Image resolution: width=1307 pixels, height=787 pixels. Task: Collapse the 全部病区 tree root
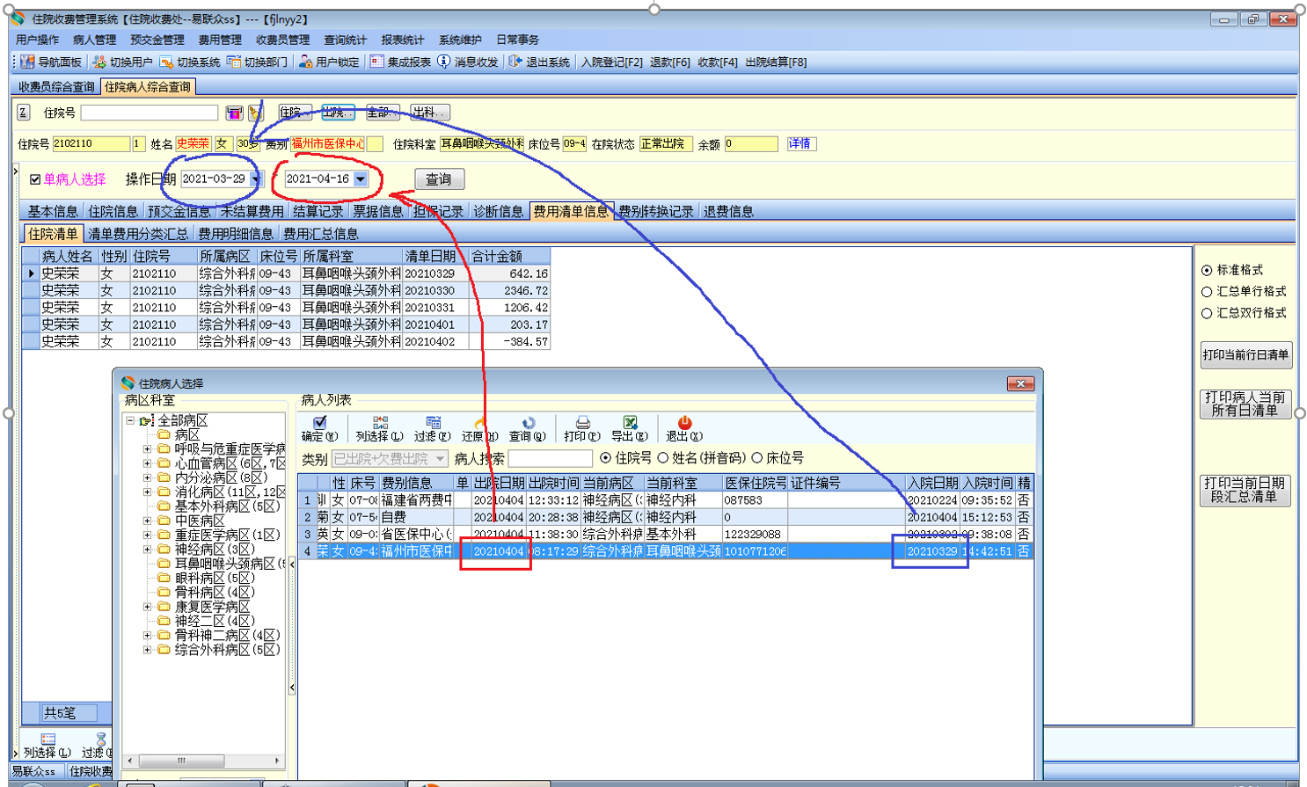130,420
